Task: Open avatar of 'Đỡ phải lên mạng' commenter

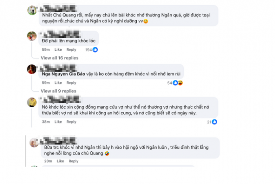Action: click(x=32, y=36)
